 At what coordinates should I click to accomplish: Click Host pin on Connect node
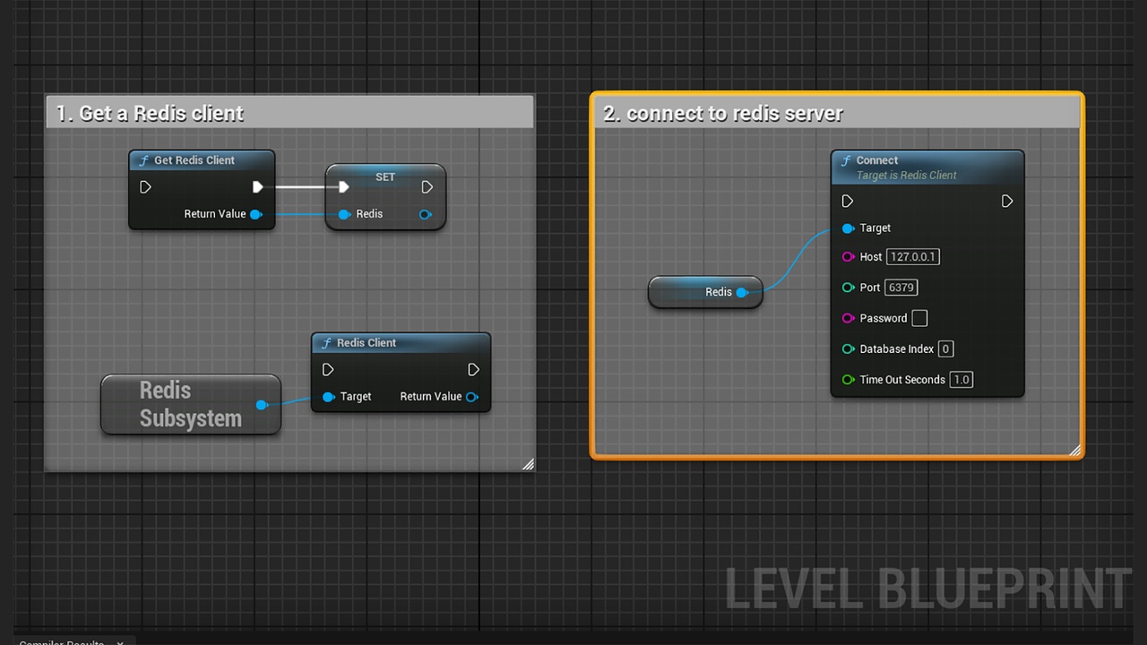point(848,257)
